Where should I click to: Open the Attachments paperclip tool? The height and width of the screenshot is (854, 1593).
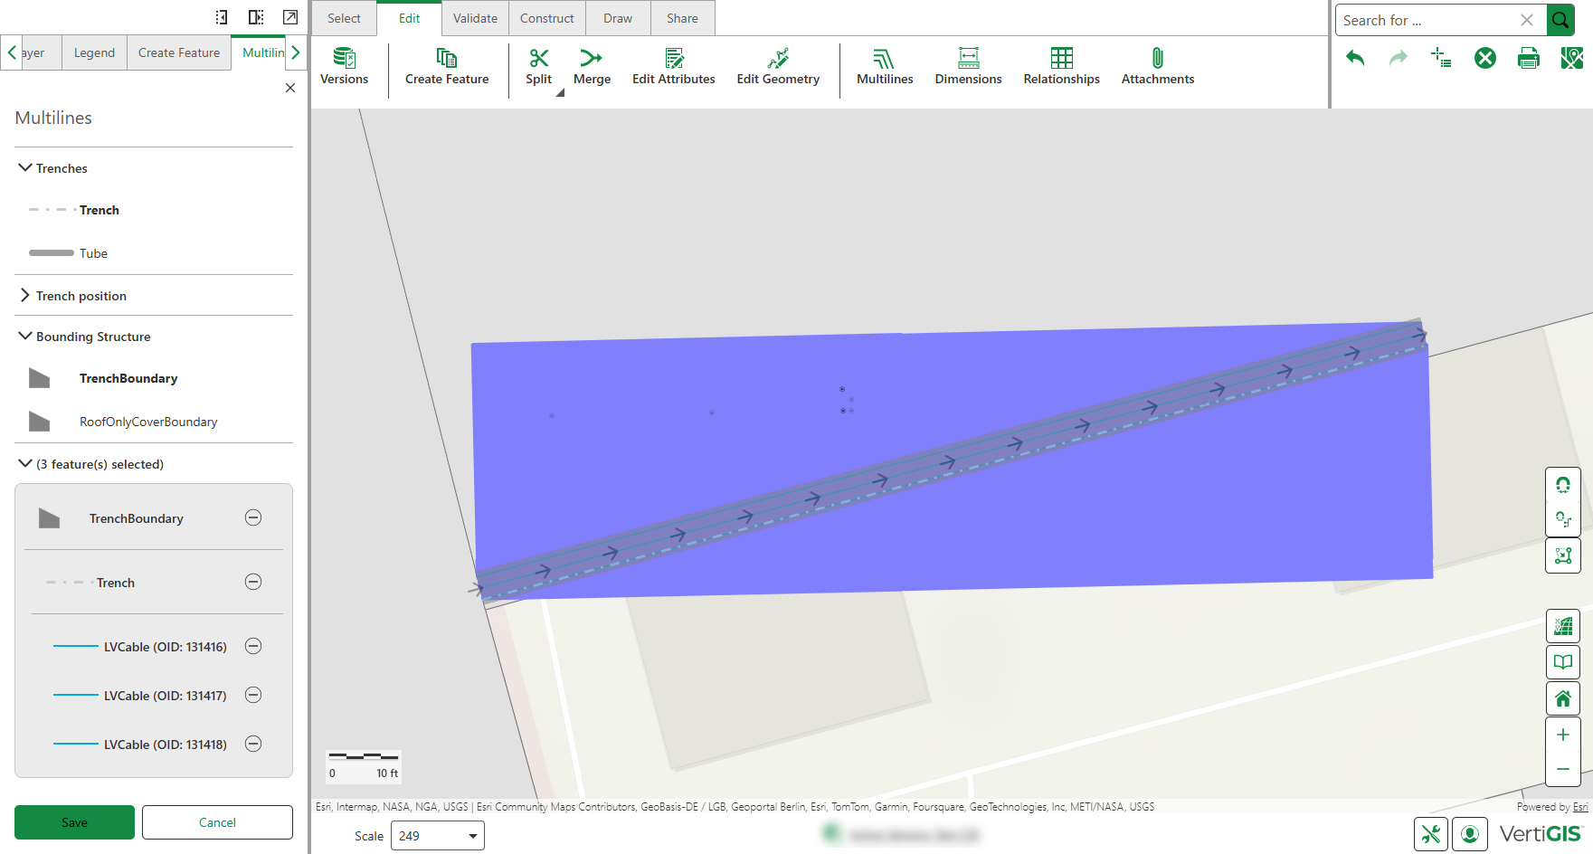coord(1157,67)
